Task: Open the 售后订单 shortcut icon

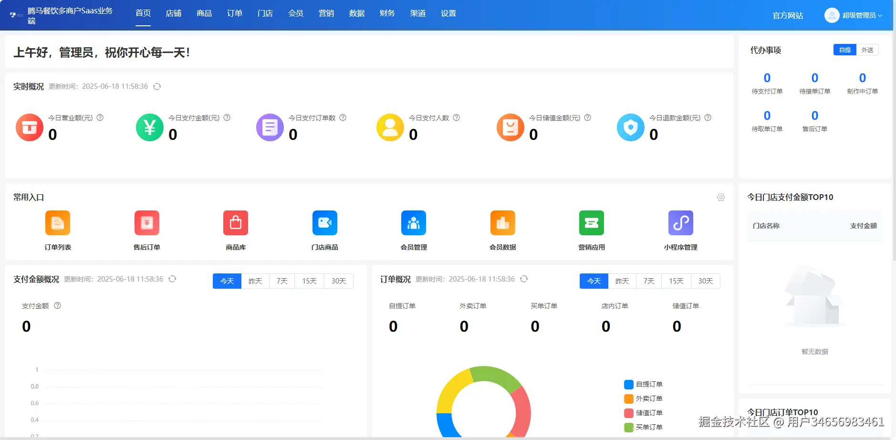Action: [147, 223]
